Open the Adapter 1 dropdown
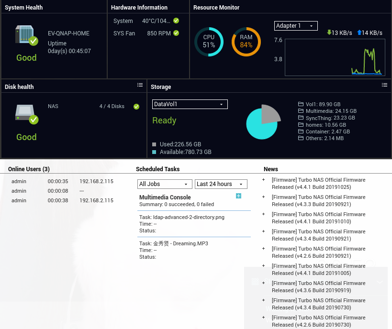392x329 pixels. [x=296, y=26]
